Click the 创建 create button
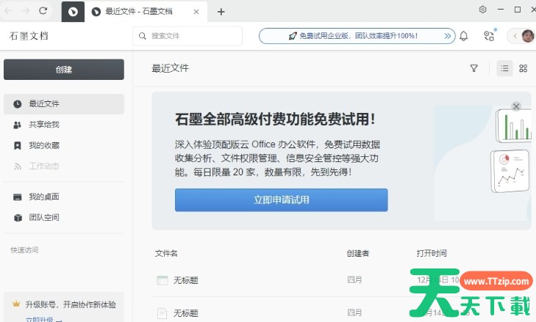Image resolution: width=536 pixels, height=322 pixels. [64, 70]
